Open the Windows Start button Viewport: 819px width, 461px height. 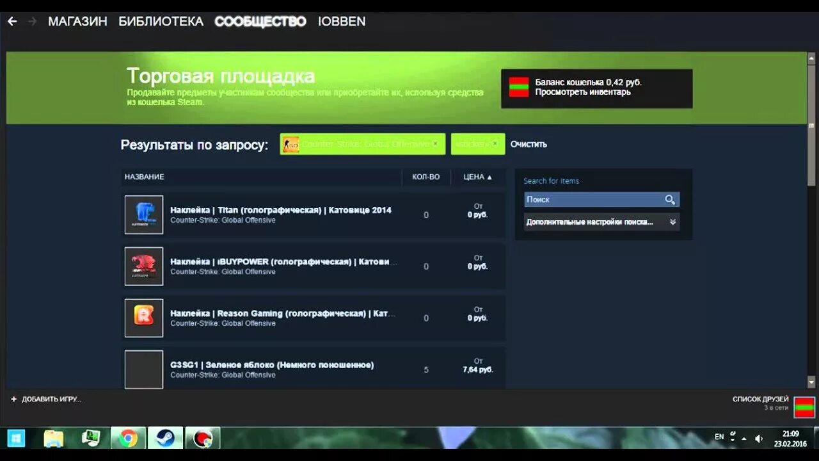pos(16,438)
